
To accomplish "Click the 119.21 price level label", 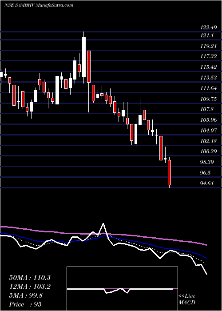I will coord(209,46).
